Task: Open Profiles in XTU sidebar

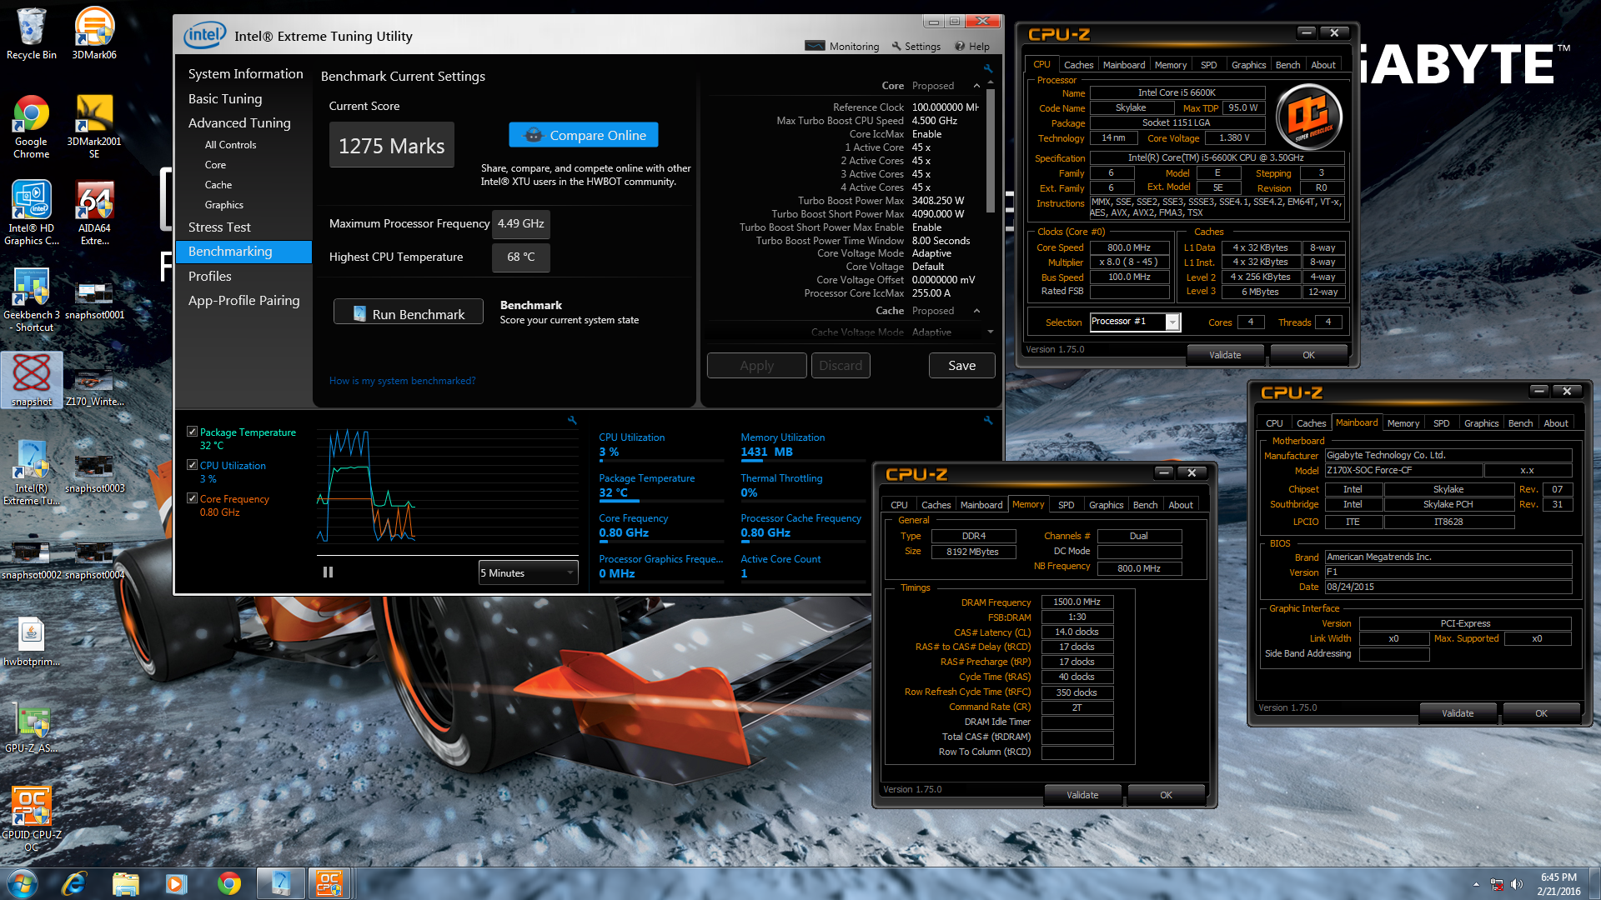Action: tap(210, 276)
